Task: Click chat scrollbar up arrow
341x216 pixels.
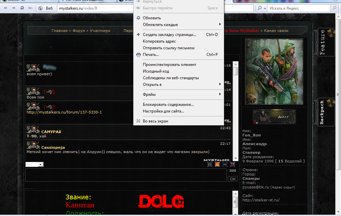Action: 235,64
